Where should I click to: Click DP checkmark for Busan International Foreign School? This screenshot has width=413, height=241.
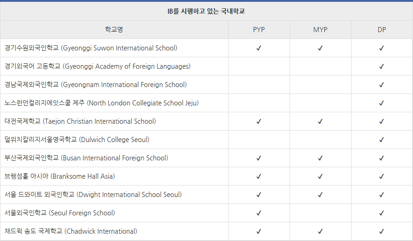coord(381,158)
